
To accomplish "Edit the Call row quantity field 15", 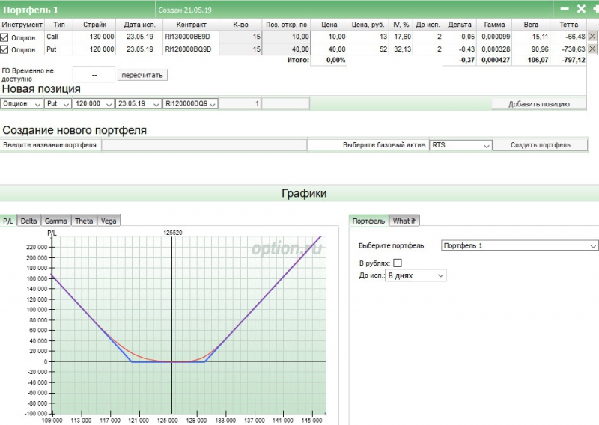I will click(x=240, y=37).
